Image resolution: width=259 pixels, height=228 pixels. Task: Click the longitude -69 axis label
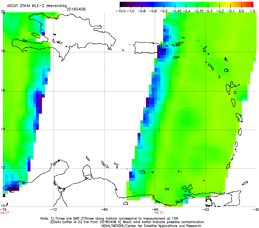tap(104, 210)
